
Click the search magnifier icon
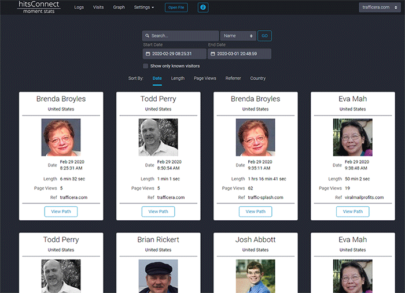(148, 36)
